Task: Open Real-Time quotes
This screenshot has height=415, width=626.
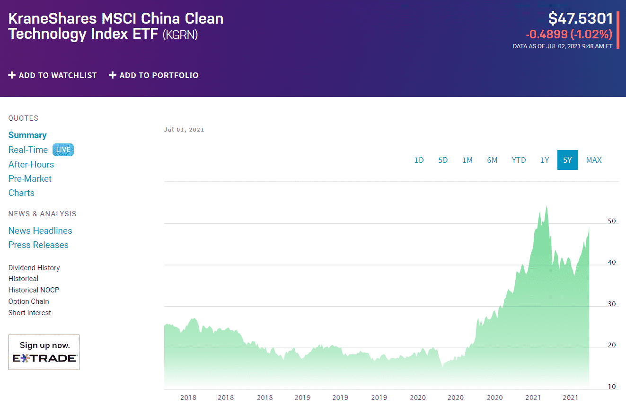Action: [x=28, y=150]
